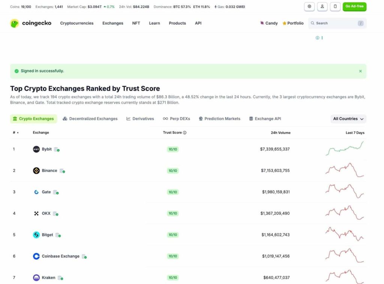
Task: Open the Coinbase Exchange link
Action: (x=61, y=256)
